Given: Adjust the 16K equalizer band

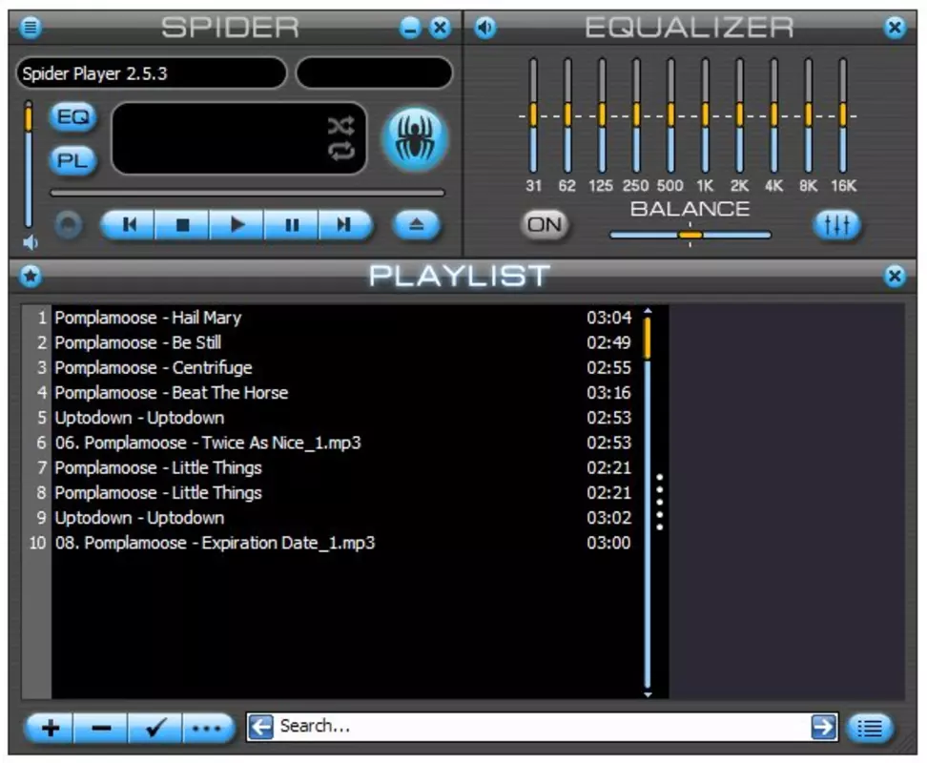Looking at the screenshot, I should click(x=842, y=115).
